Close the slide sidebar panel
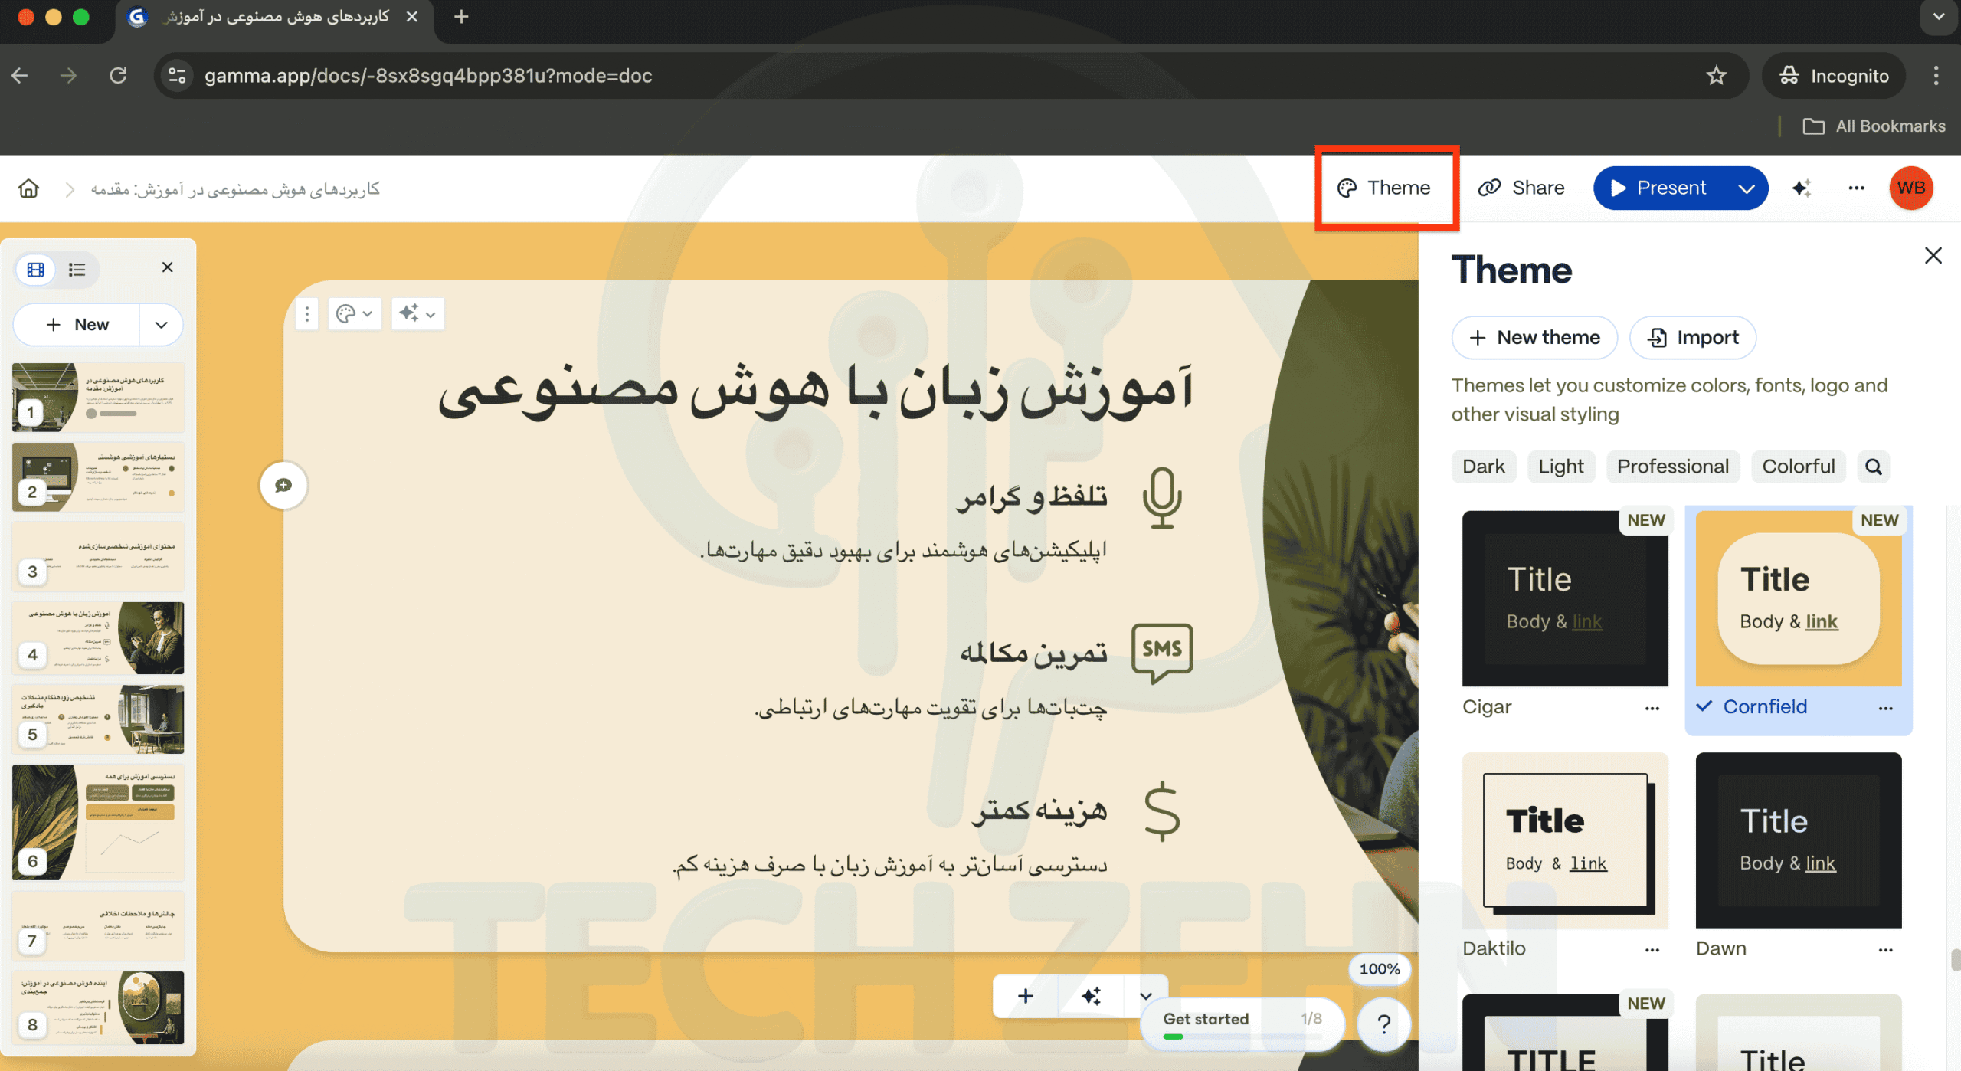 [x=167, y=267]
